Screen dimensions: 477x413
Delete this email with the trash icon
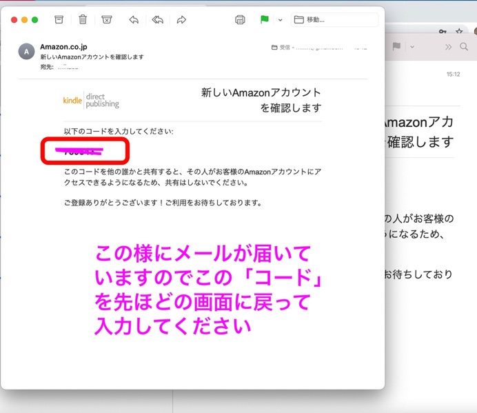[83, 20]
